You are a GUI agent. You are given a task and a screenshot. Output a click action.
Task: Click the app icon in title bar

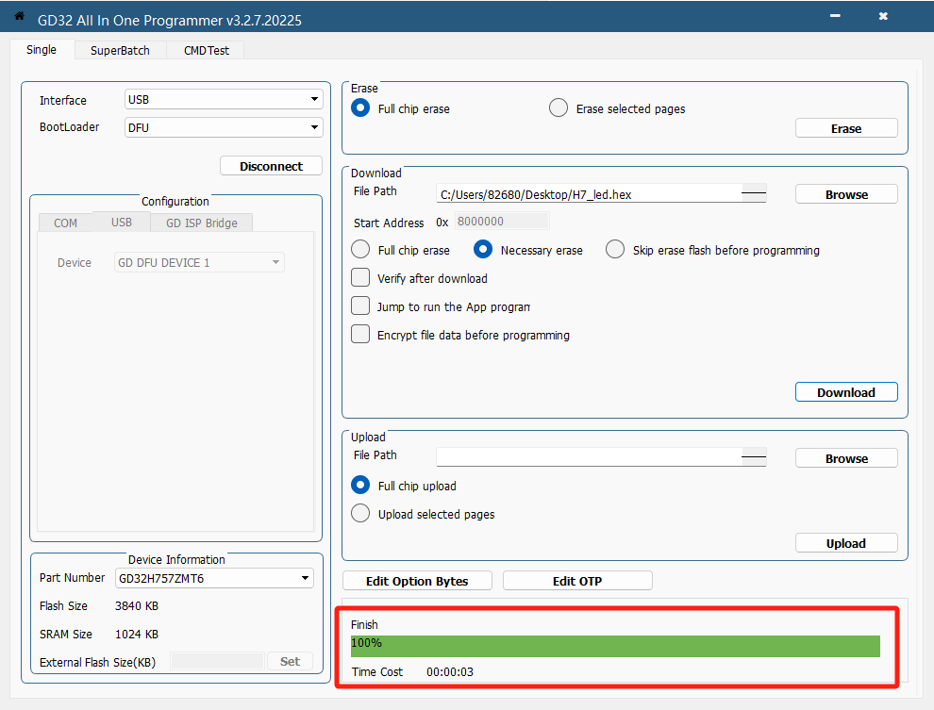19,16
